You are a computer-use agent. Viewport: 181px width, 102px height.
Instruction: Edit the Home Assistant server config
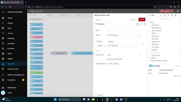[139, 35]
